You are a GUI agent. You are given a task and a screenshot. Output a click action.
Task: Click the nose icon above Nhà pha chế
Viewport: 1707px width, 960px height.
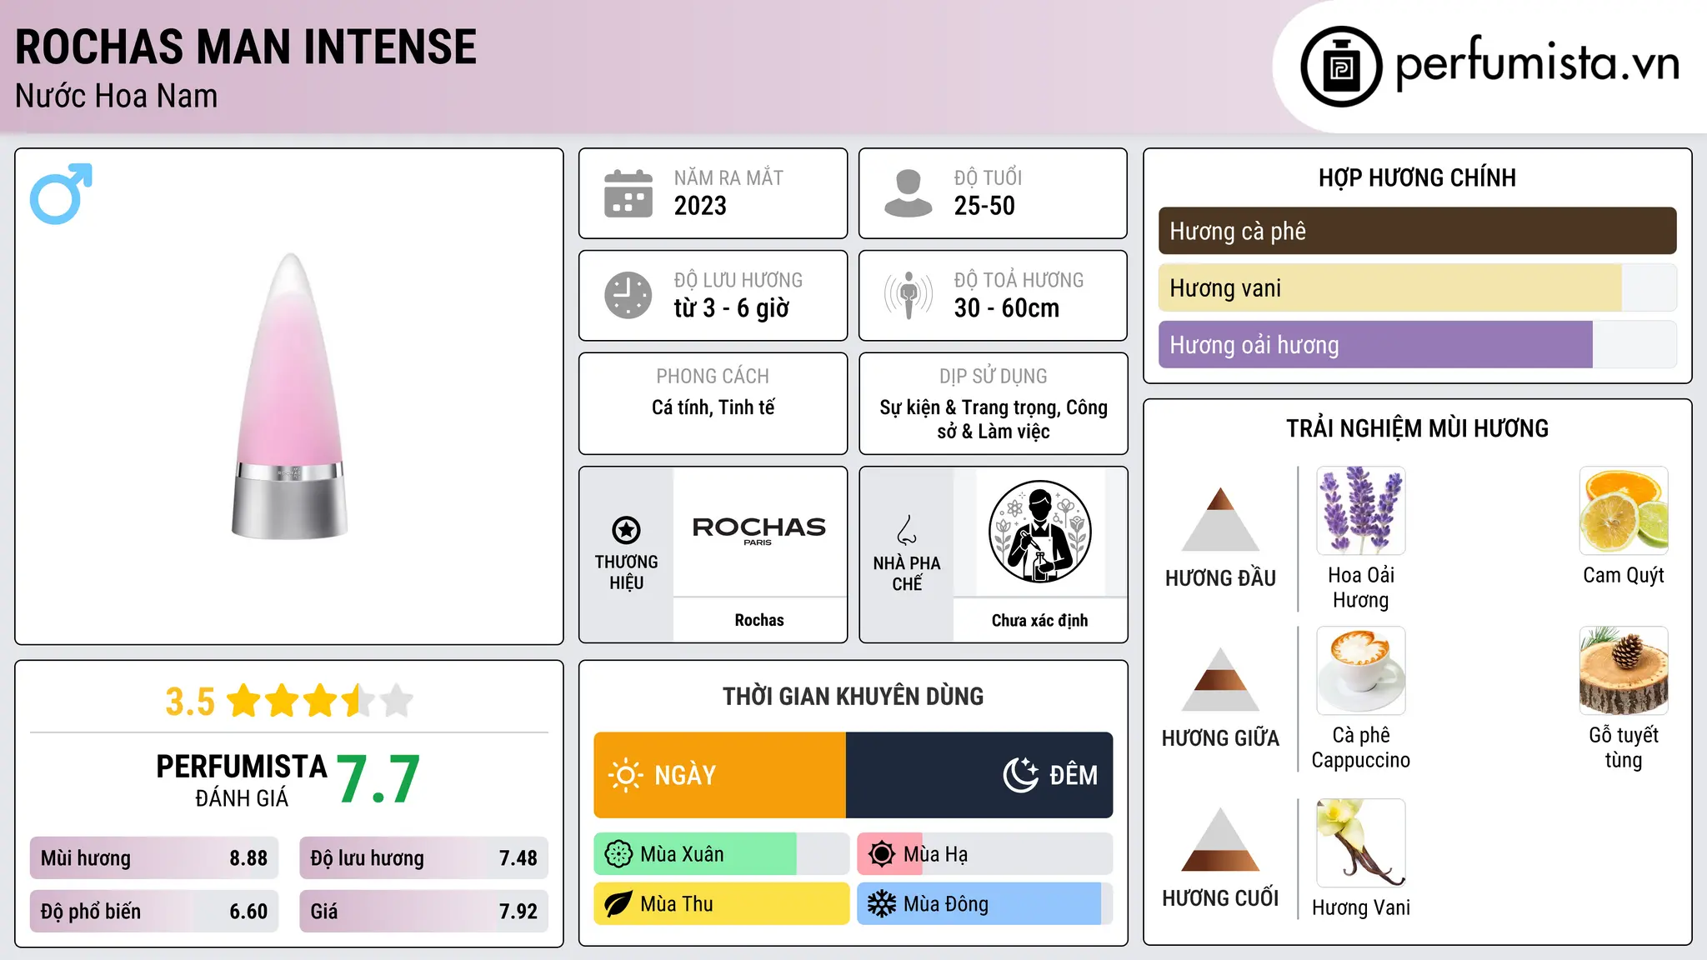(x=907, y=530)
